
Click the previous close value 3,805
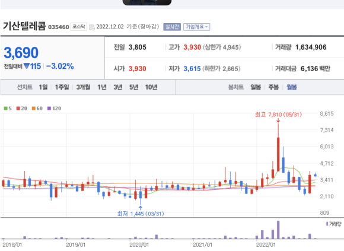(138, 47)
